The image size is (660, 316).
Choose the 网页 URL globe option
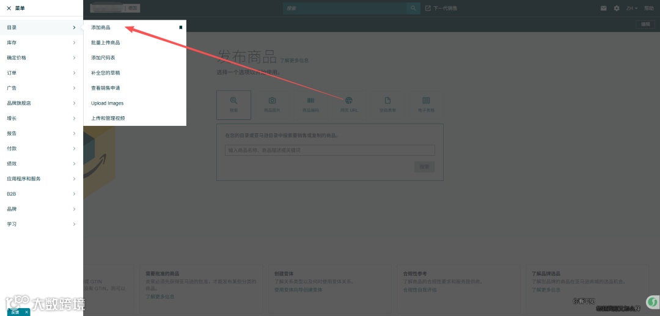(349, 105)
